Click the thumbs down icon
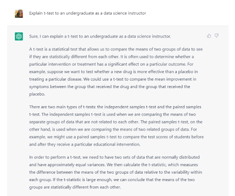 [x=217, y=36]
